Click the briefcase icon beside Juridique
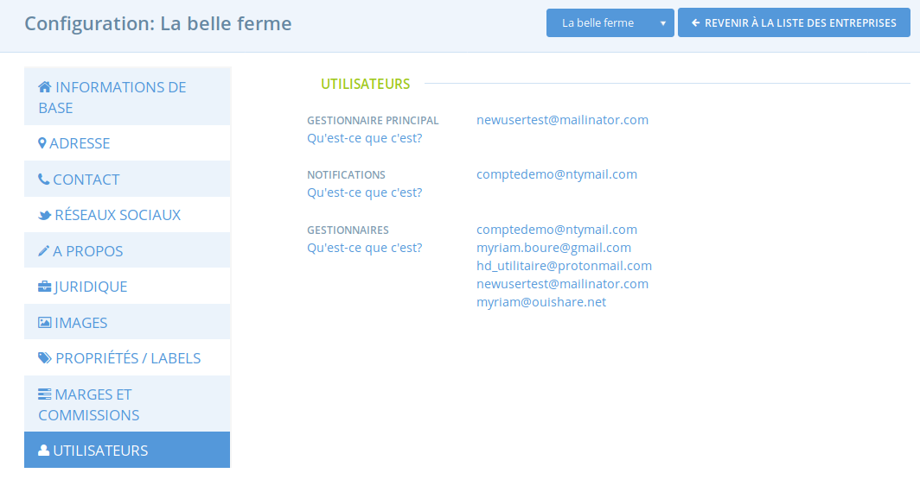Image resolution: width=920 pixels, height=492 pixels. tap(45, 287)
